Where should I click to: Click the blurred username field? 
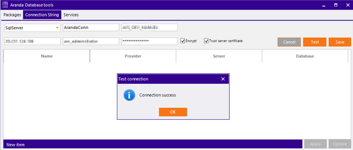91,42
